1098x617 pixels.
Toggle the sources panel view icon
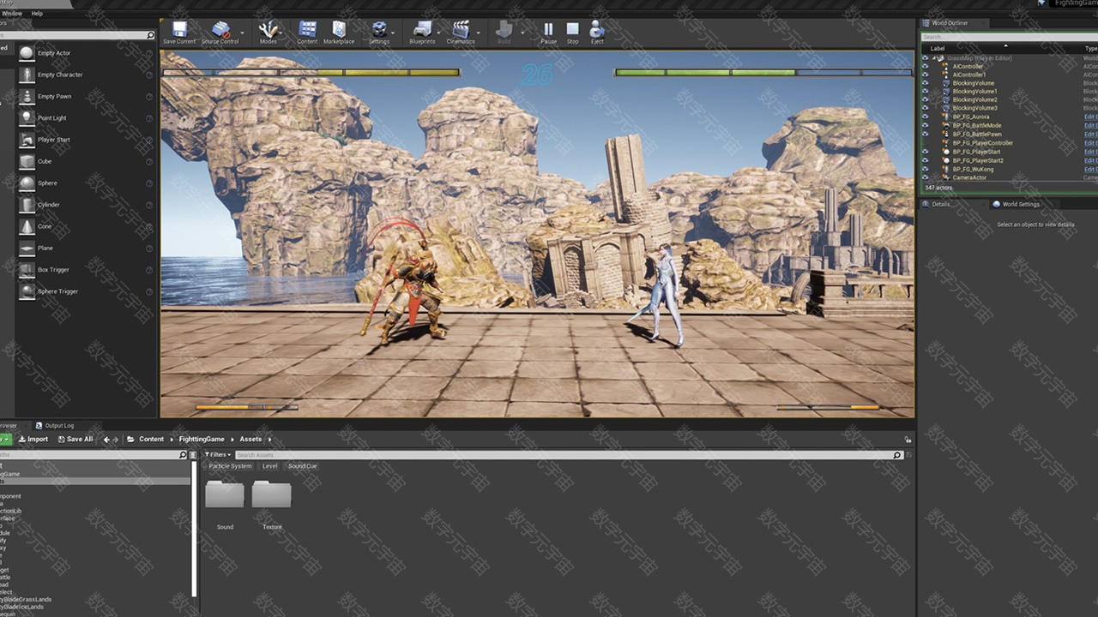point(193,455)
